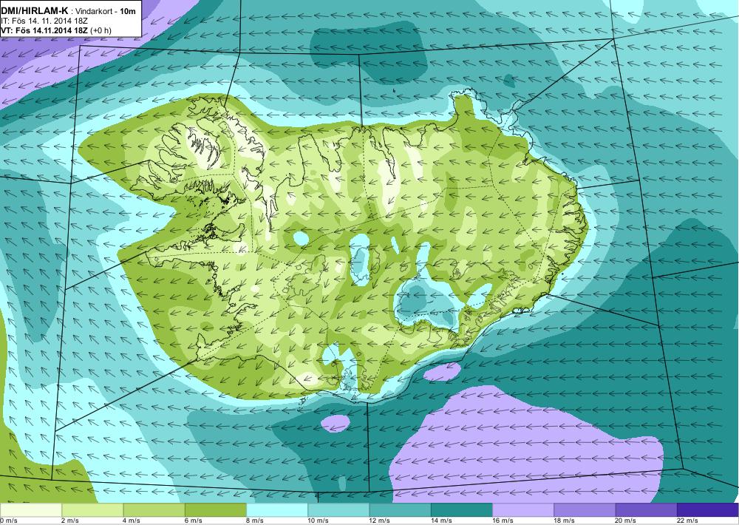Select the "12 m/s" legend label
The width and height of the screenshot is (739, 525).
point(380,521)
